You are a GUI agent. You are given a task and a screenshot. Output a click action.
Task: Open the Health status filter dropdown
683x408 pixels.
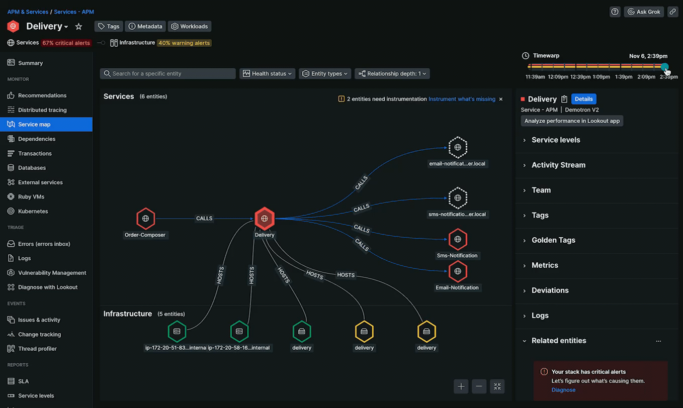coord(267,73)
